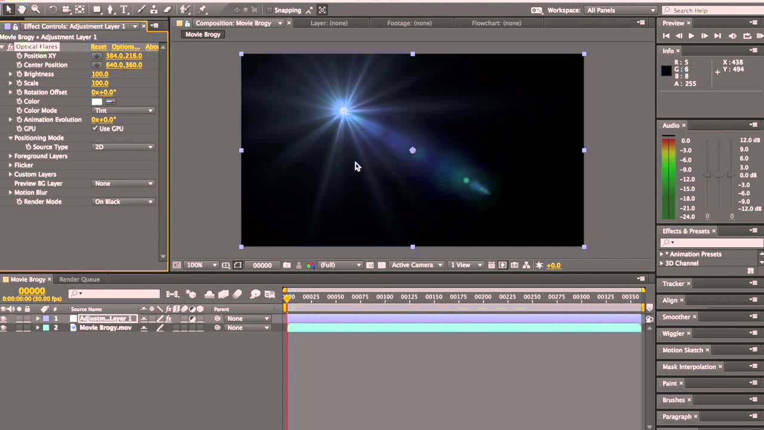Click the Options link in Optical Flares
The height and width of the screenshot is (430, 764).
[x=125, y=47]
